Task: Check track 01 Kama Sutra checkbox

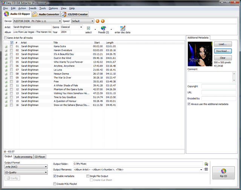Action: (x=11, y=46)
